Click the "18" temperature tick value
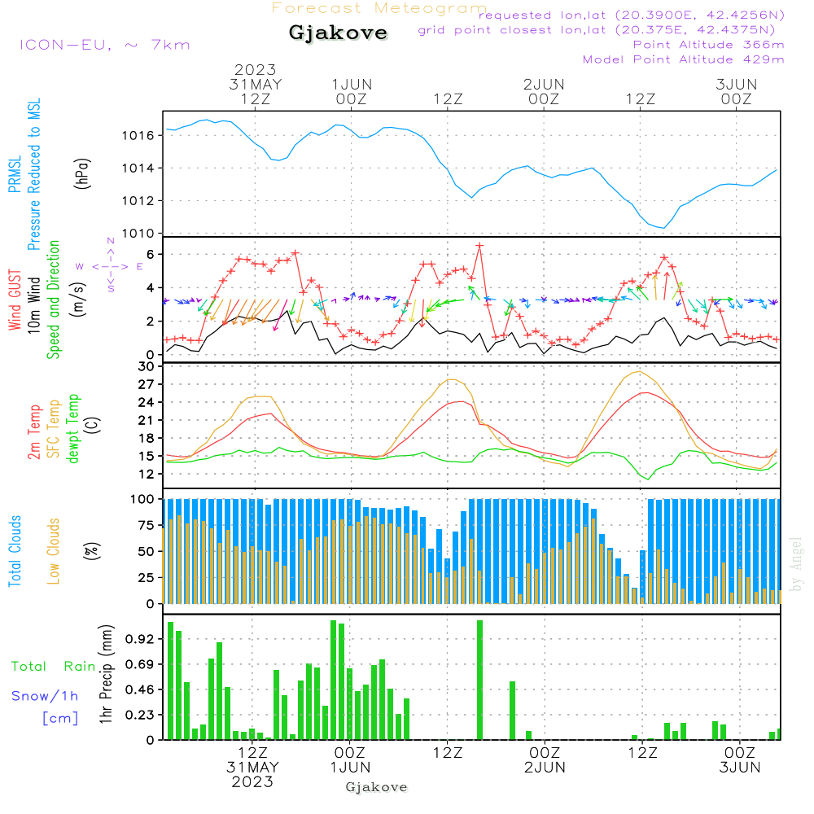This screenshot has height=814, width=814. tap(147, 438)
